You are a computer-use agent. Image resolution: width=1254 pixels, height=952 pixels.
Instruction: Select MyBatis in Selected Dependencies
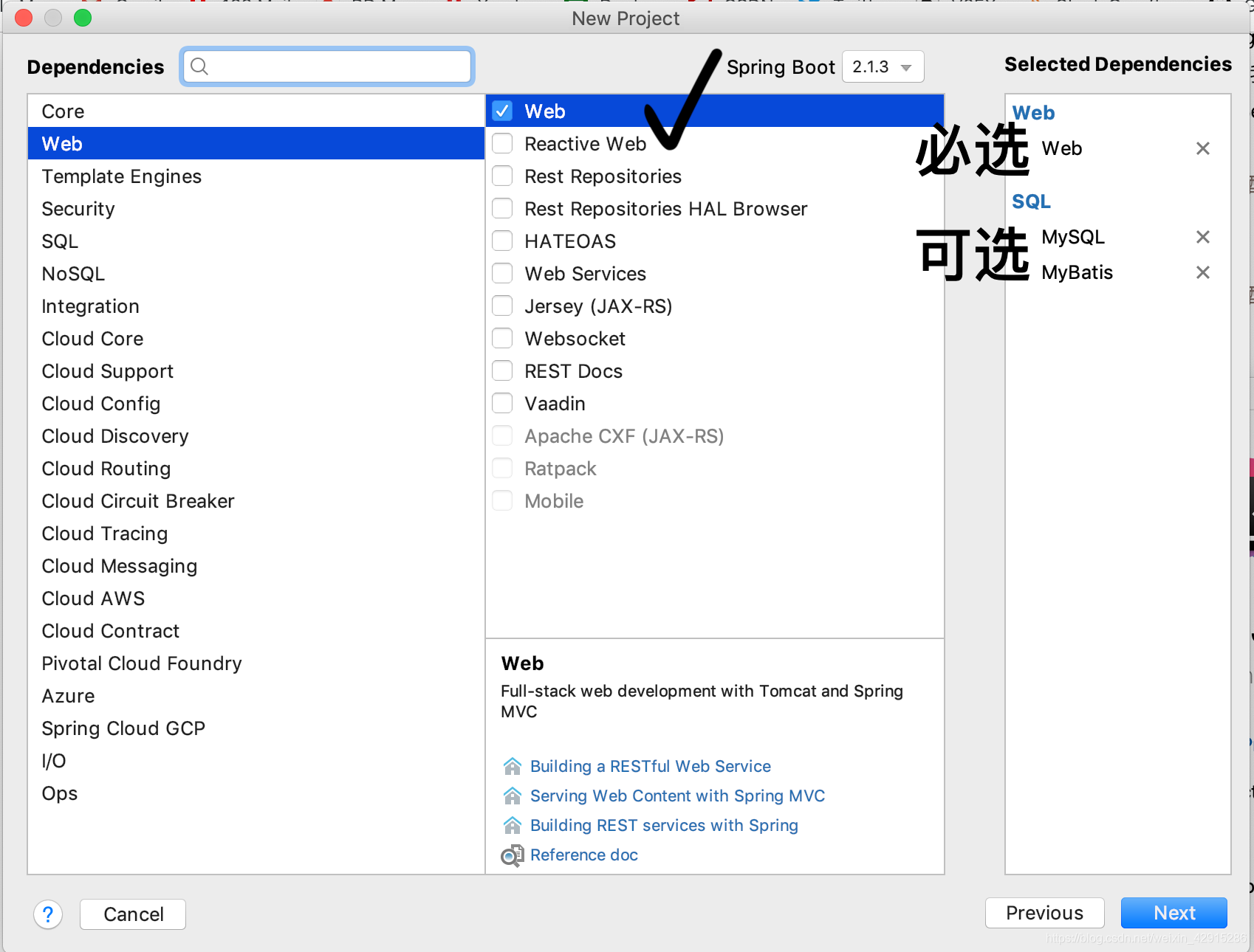1077,272
